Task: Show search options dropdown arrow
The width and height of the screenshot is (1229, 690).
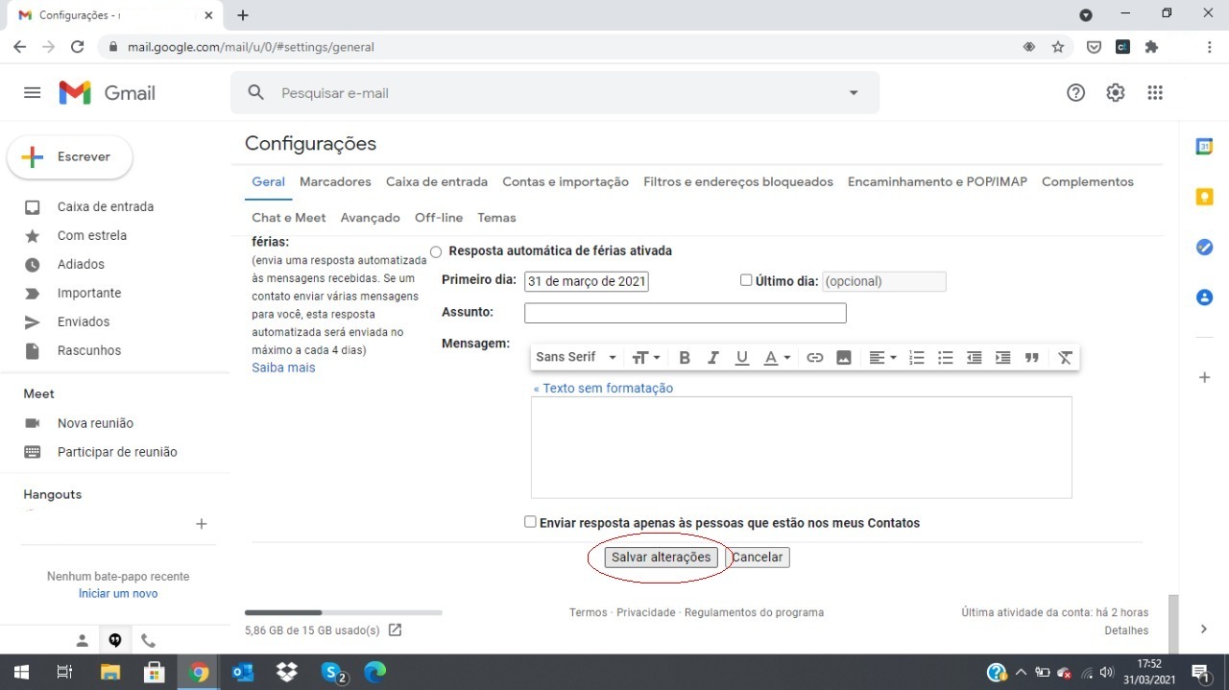Action: (854, 93)
